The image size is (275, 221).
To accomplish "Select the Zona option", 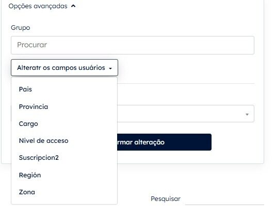I will pos(27,192).
